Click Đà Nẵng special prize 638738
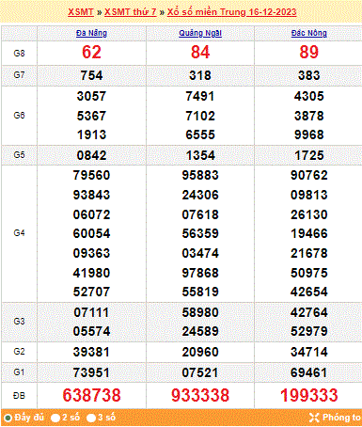Screen dimensions: 362x427 [x=91, y=395]
